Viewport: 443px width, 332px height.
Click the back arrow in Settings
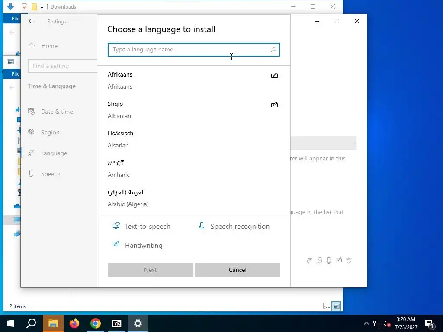point(31,21)
